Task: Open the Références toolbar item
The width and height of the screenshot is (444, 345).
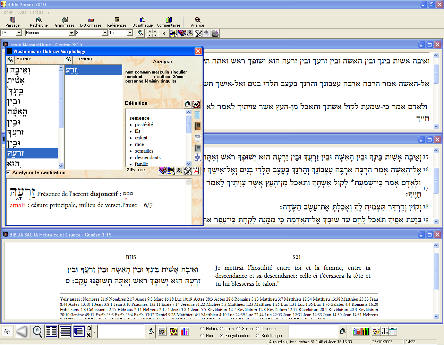Action: (x=117, y=22)
